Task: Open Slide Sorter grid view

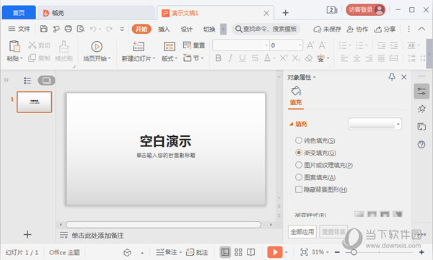Action: click(238, 252)
